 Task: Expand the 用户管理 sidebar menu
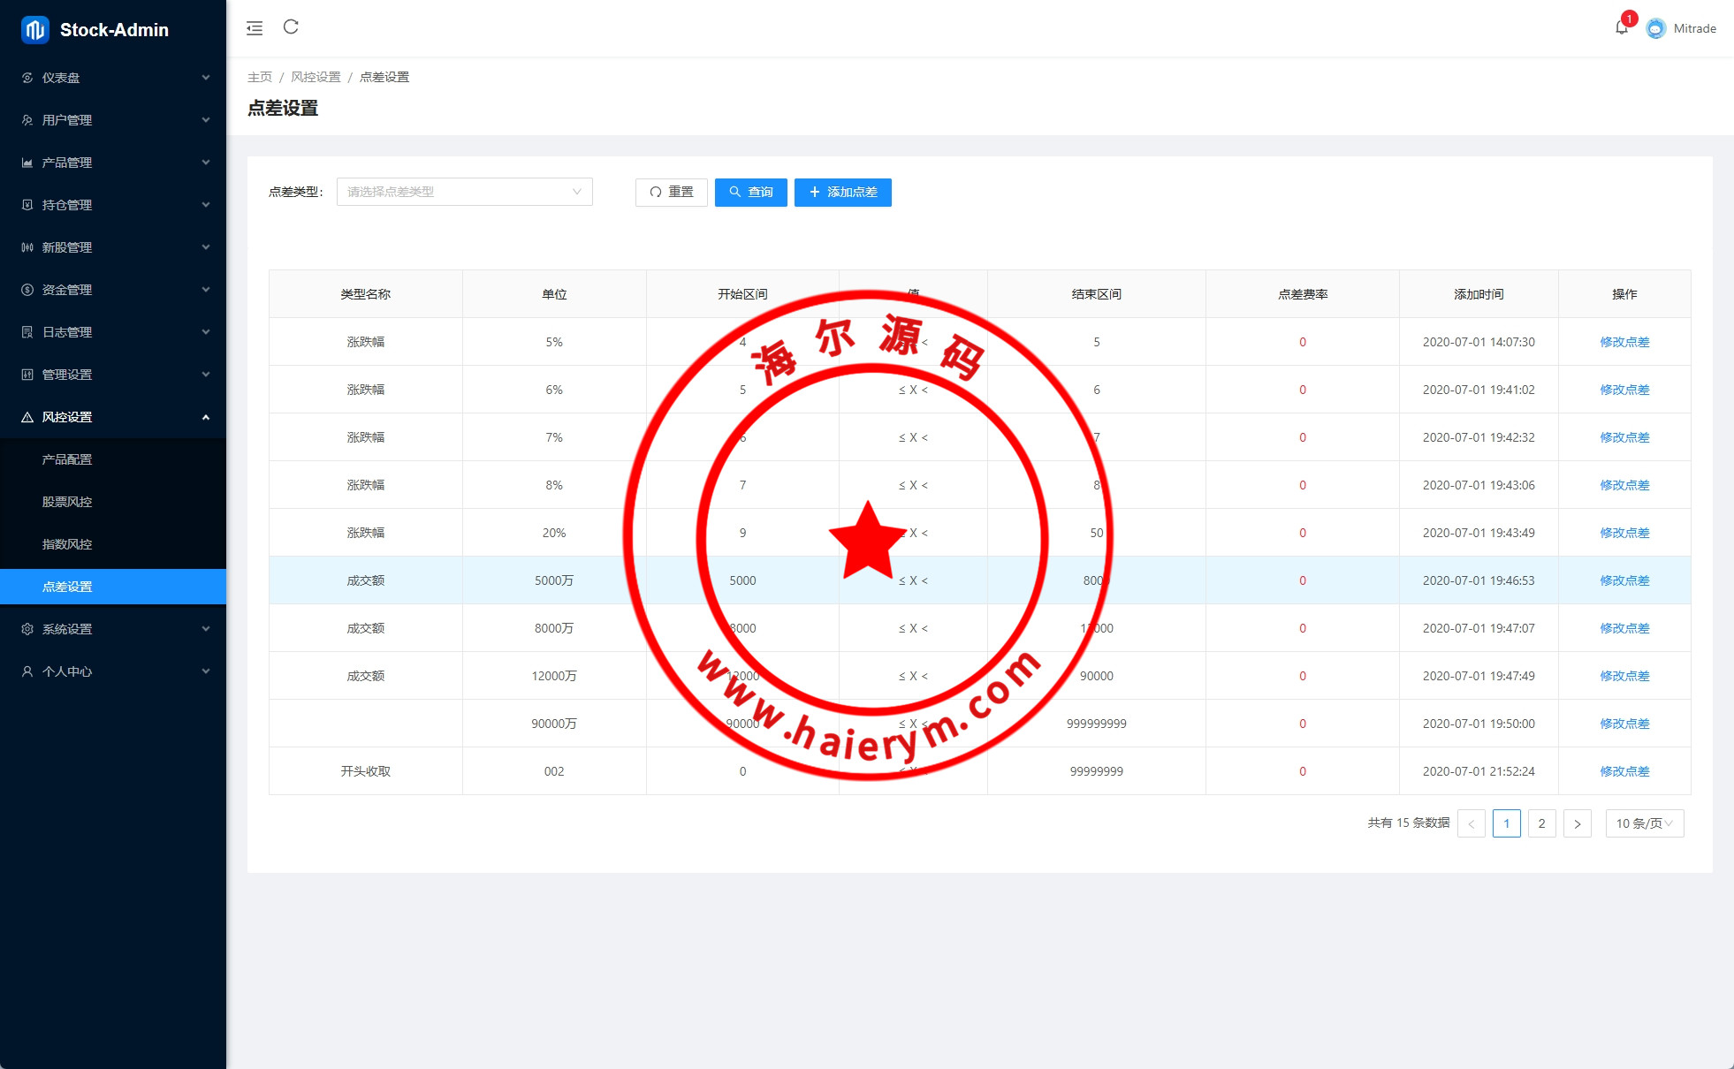click(113, 120)
